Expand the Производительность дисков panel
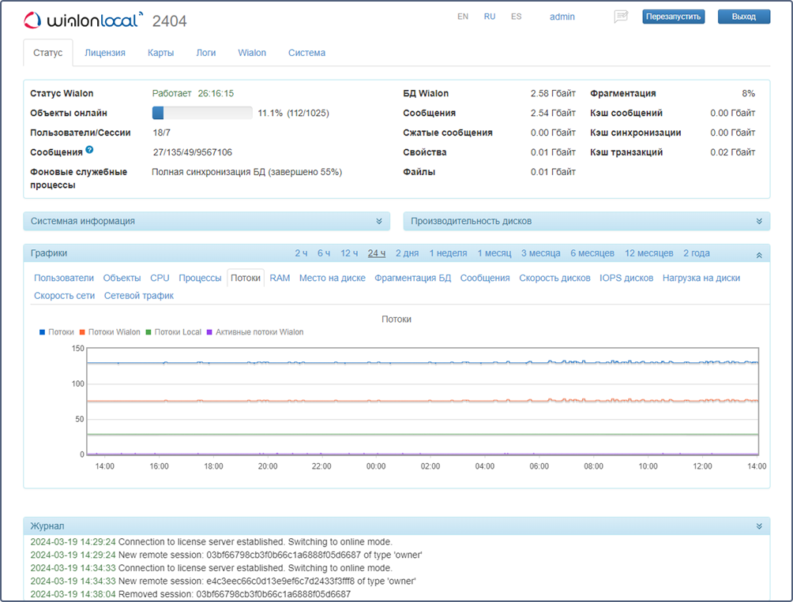This screenshot has width=793, height=602. tap(759, 222)
